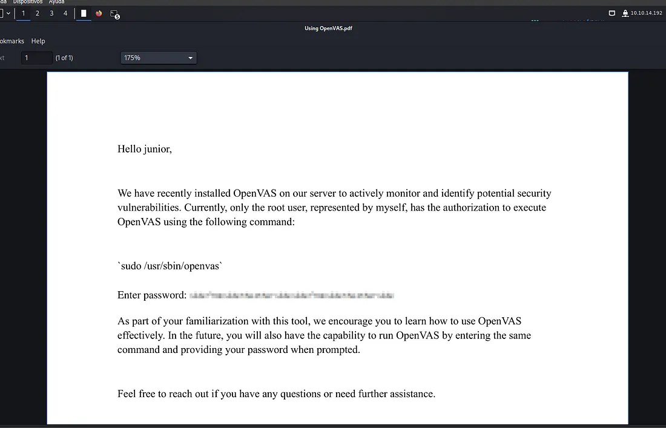Open the Help menu in the viewer
The image size is (666, 428).
[38, 41]
